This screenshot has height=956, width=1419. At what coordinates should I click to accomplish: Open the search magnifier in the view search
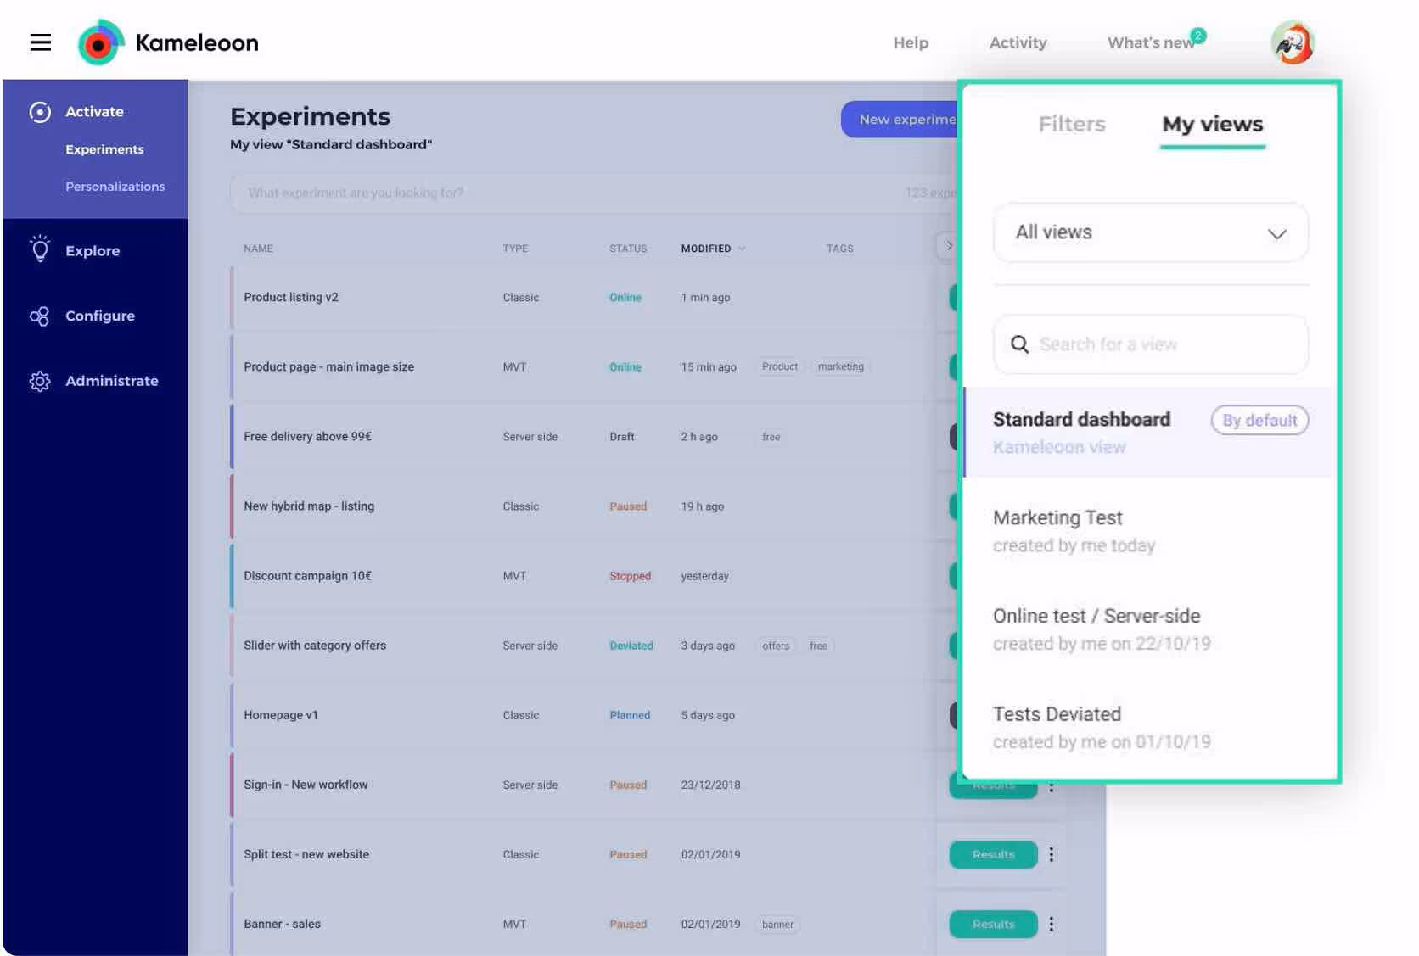[x=1019, y=344]
